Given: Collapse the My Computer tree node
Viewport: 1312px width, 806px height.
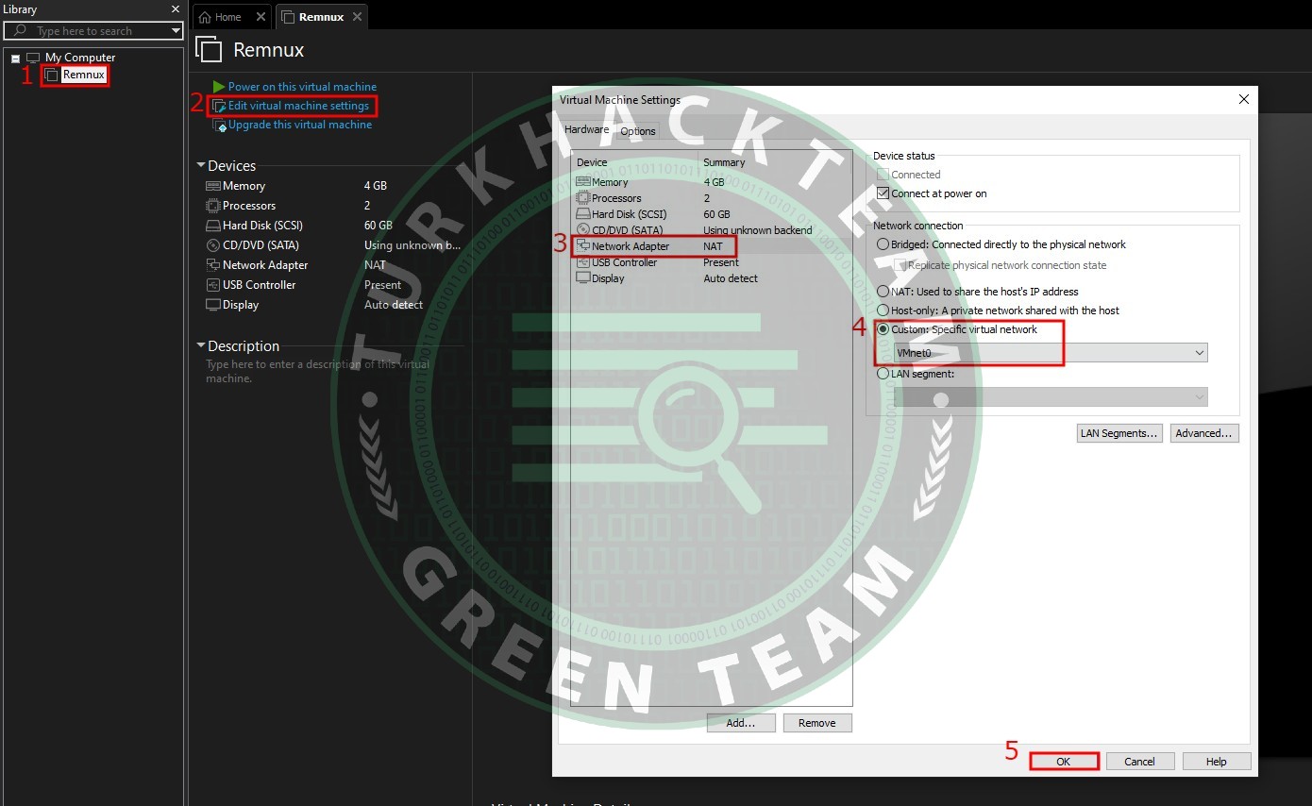Looking at the screenshot, I should pos(15,59).
